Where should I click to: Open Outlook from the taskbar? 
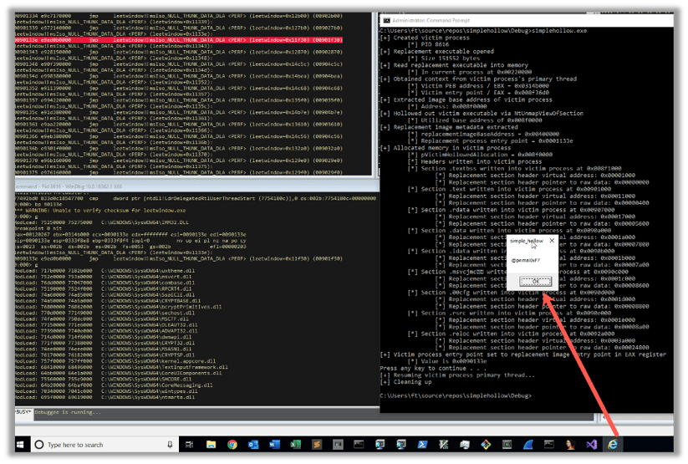(x=253, y=445)
